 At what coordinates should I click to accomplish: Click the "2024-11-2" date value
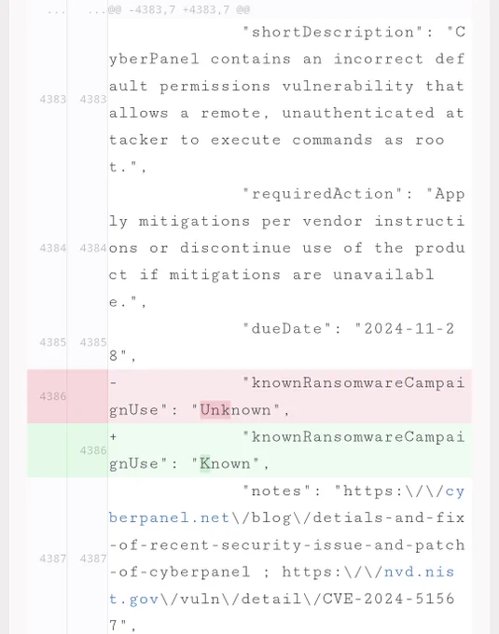[x=409, y=328]
